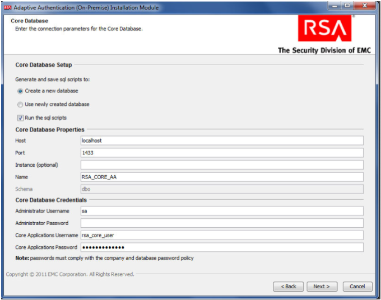Click the Port field showing 1433
Viewport: 381px width, 300px height.
pyautogui.click(x=222, y=153)
